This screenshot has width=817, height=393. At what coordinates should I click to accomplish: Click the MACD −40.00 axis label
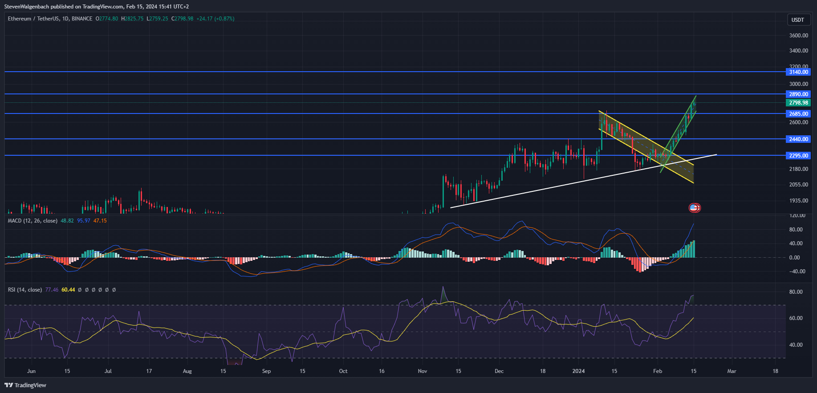pyautogui.click(x=797, y=271)
